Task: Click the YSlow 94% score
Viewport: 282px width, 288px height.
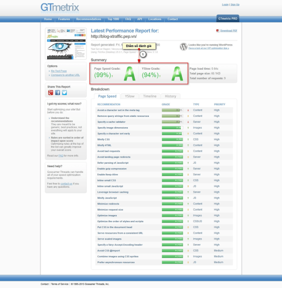Action: coord(150,75)
